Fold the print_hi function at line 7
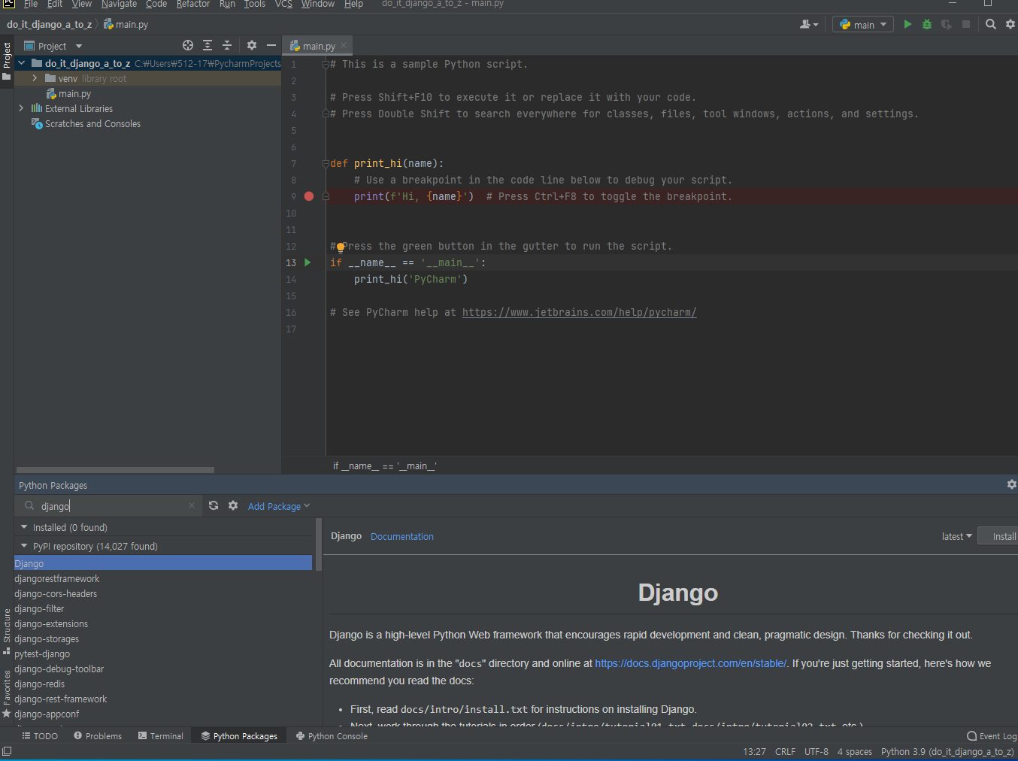This screenshot has width=1018, height=761. coord(326,163)
